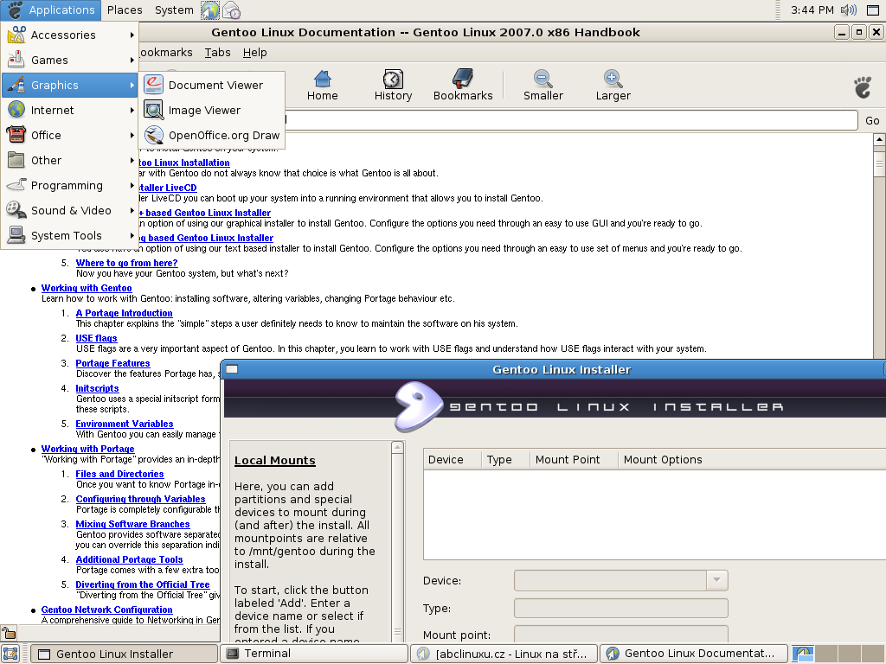This screenshot has height=664, width=886.
Task: Open the 'USE flags' link
Action: pos(97,338)
